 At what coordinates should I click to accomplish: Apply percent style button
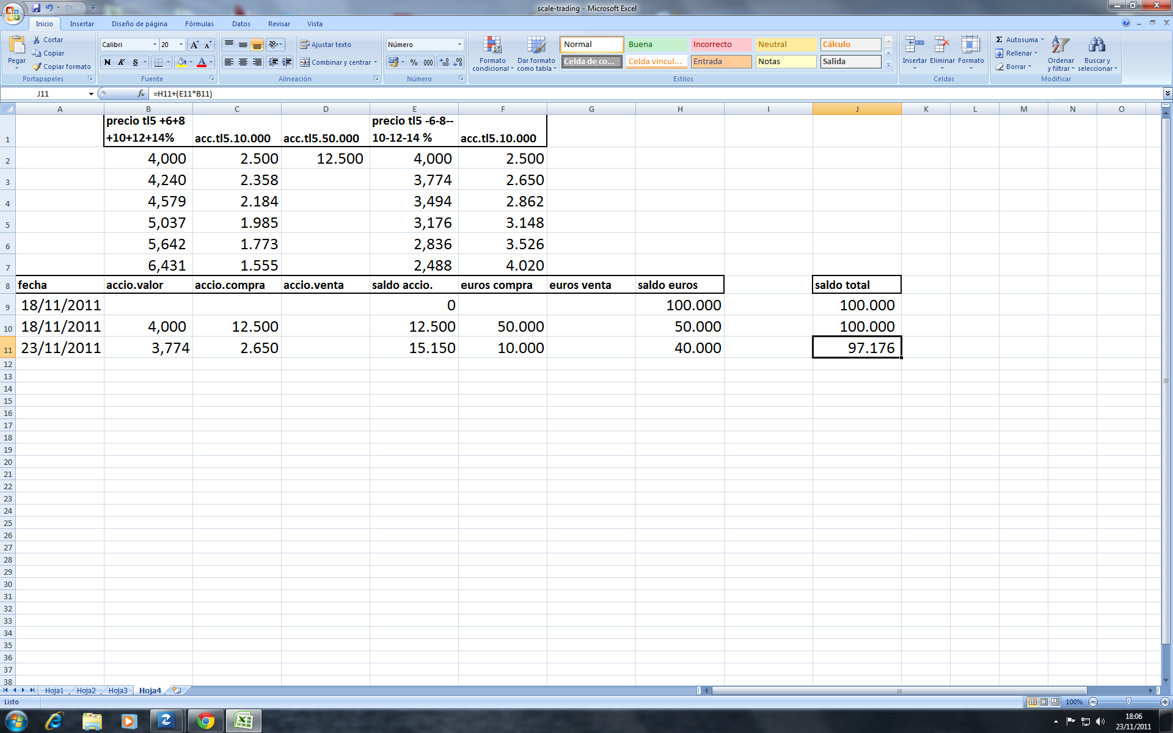414,62
